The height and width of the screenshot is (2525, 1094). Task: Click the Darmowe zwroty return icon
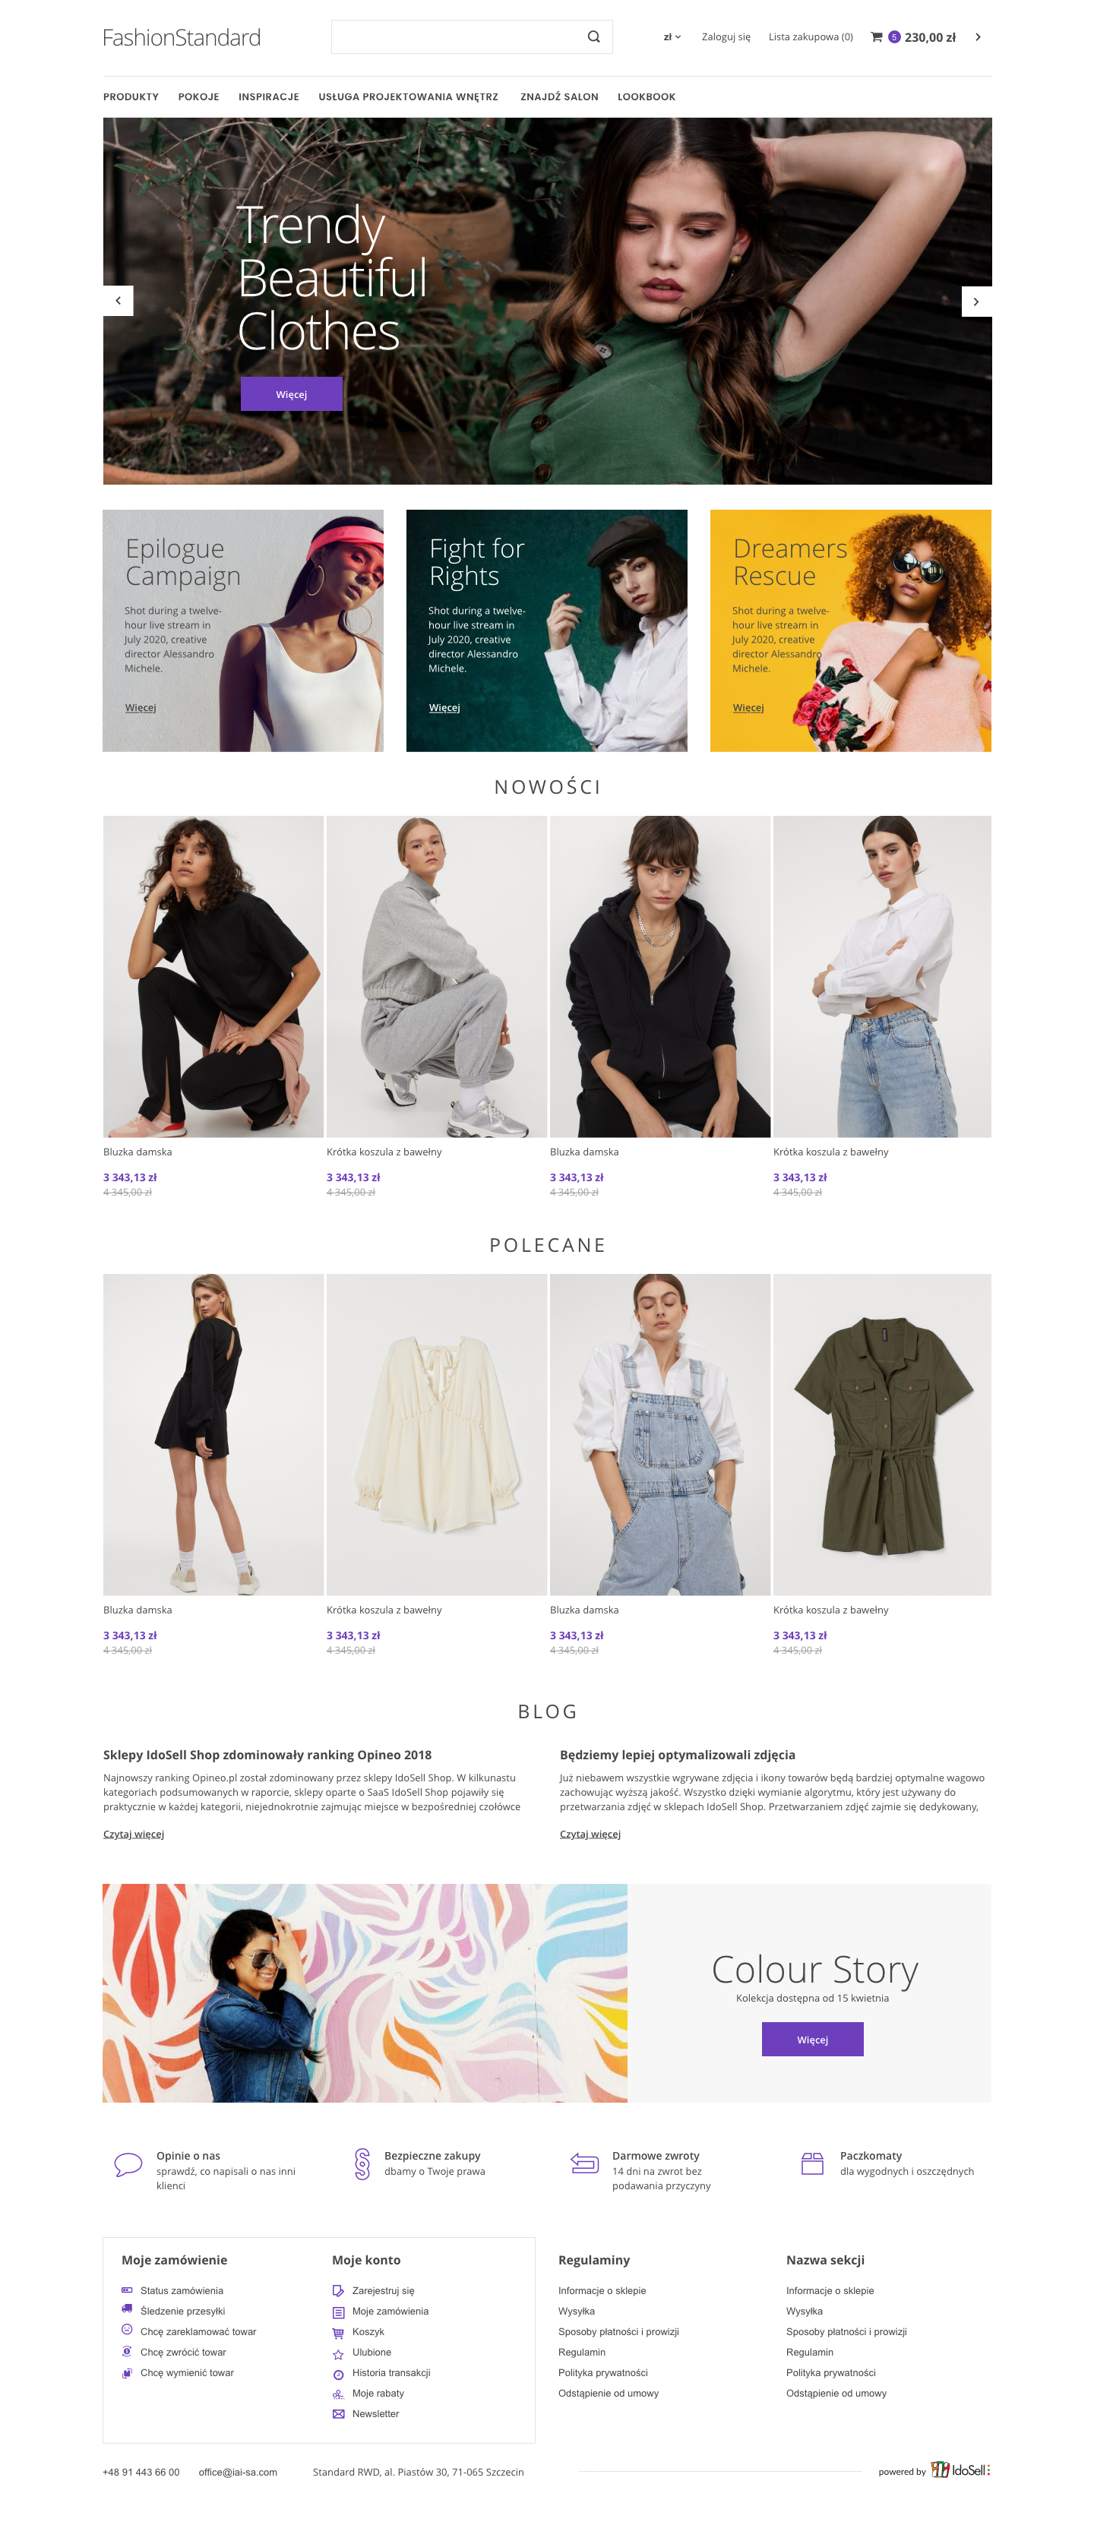[584, 2163]
